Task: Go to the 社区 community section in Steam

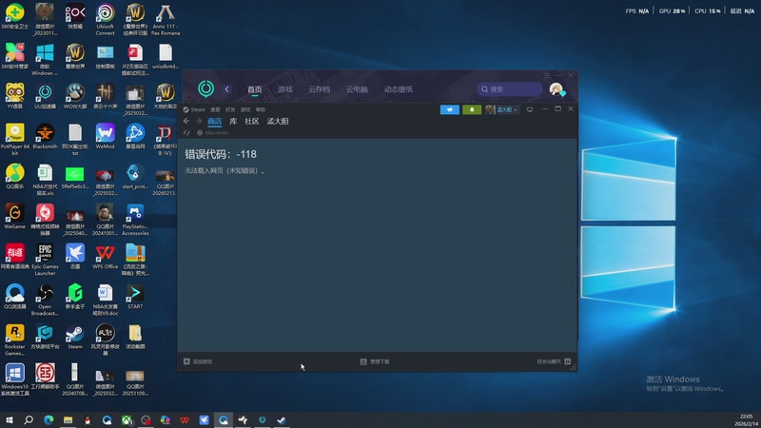Action: 251,122
